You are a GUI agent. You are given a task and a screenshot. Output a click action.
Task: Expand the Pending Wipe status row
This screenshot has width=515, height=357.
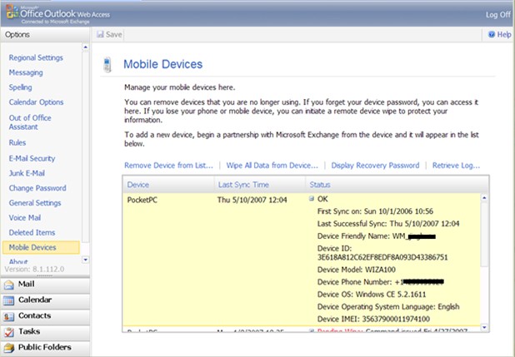coord(312,330)
